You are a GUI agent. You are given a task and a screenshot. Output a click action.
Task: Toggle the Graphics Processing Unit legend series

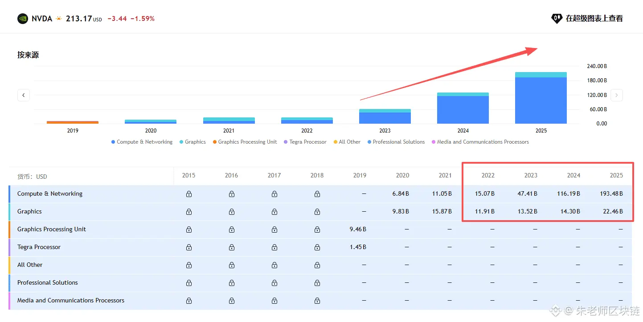[x=245, y=142]
